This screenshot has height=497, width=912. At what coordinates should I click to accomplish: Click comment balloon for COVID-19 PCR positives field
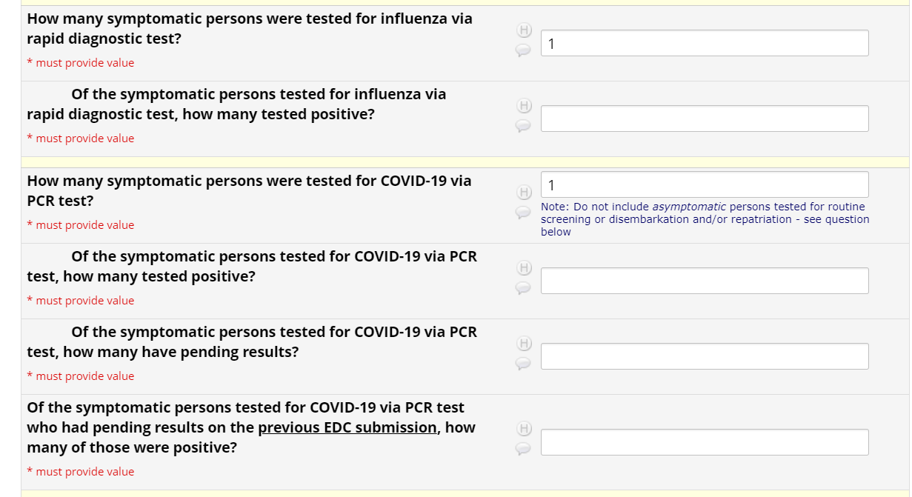[x=524, y=287]
